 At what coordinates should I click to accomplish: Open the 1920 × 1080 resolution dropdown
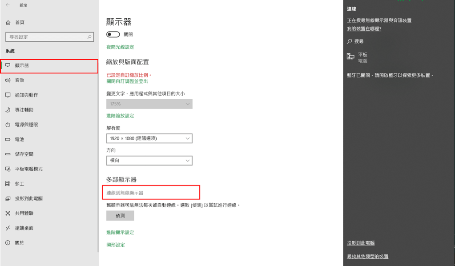[149, 138]
